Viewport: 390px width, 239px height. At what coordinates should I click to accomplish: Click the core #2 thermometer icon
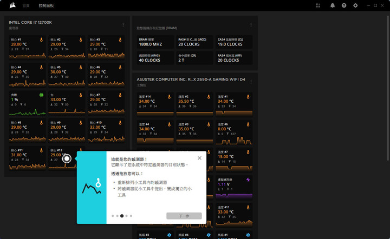(81, 39)
